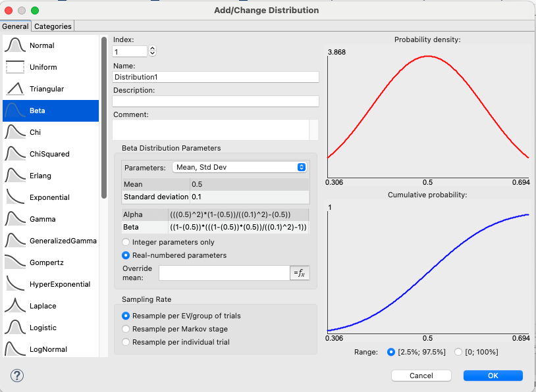Click the Index stepper arrows
The image size is (536, 392).
pyautogui.click(x=153, y=51)
